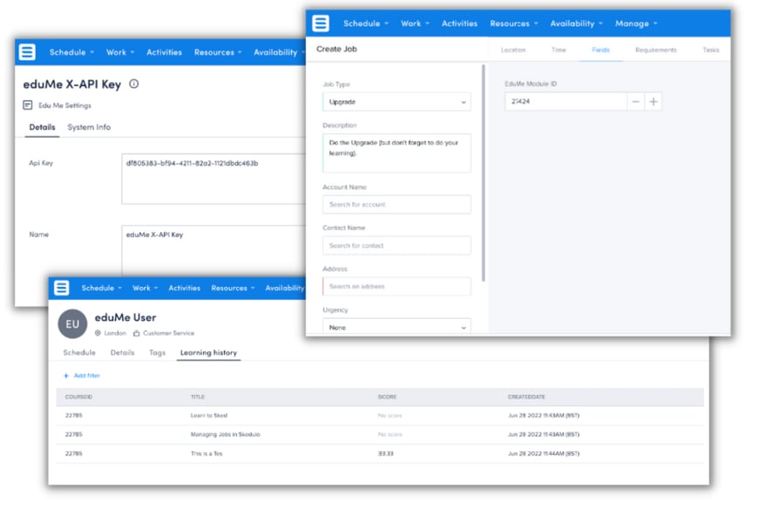784x523 pixels.
Task: Open Activities in the eduMe X-API Key window
Action: pyautogui.click(x=164, y=52)
